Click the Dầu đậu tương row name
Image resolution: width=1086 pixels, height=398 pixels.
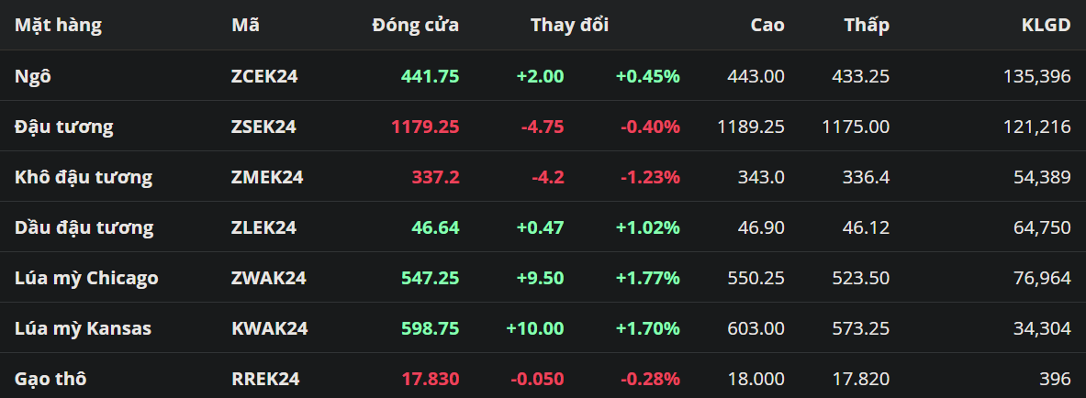tap(84, 227)
